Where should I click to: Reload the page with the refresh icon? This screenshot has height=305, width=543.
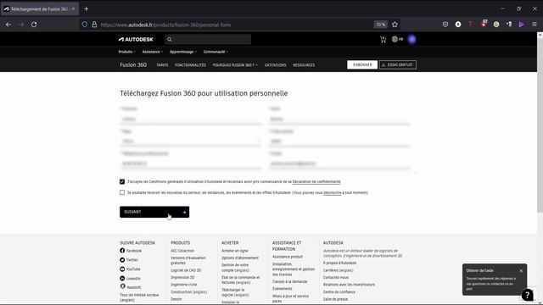click(34, 25)
